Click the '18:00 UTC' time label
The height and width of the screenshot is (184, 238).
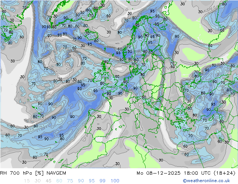[x=197, y=173]
